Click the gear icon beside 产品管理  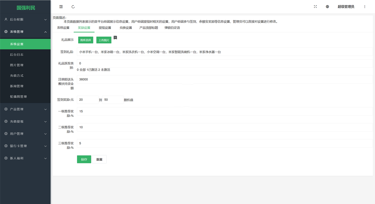coord(5,109)
